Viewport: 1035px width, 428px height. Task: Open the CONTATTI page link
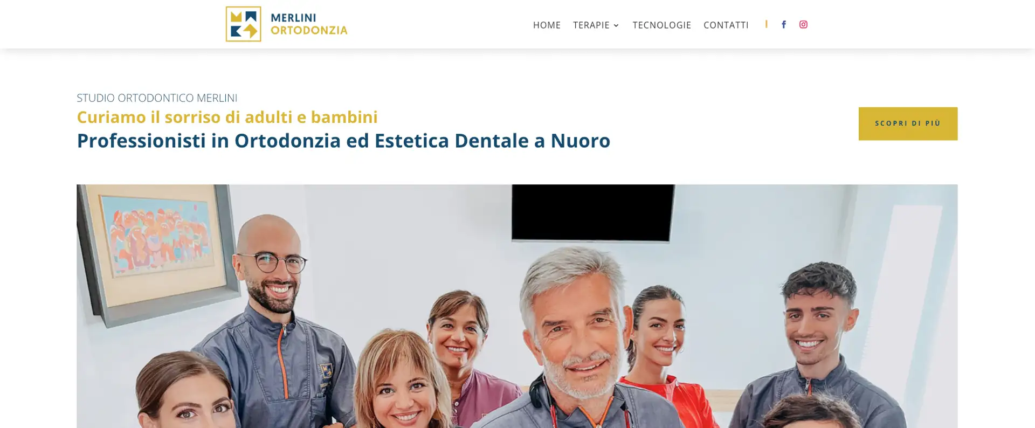[726, 25]
